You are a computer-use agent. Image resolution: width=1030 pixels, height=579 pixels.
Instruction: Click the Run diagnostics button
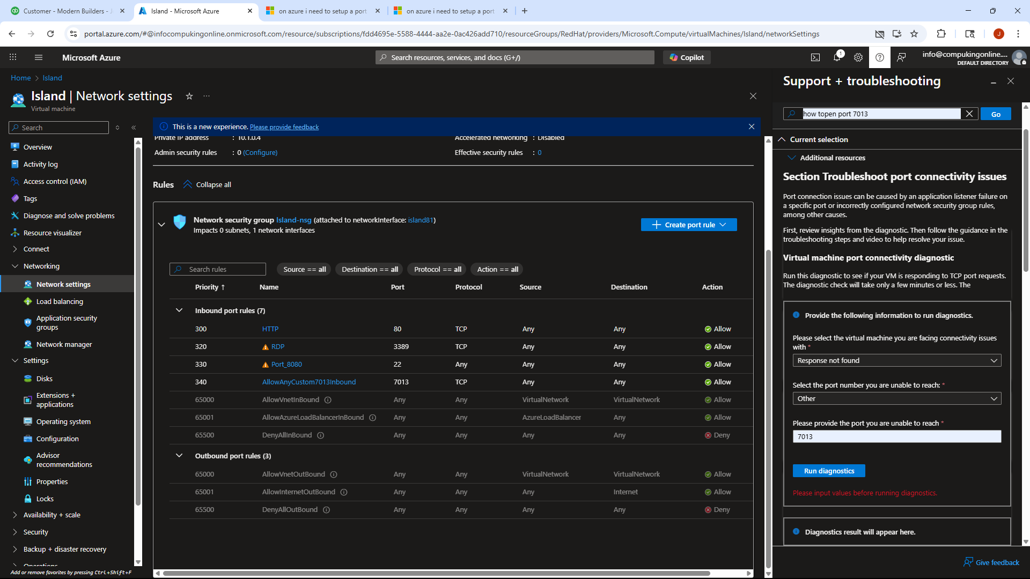[829, 471]
